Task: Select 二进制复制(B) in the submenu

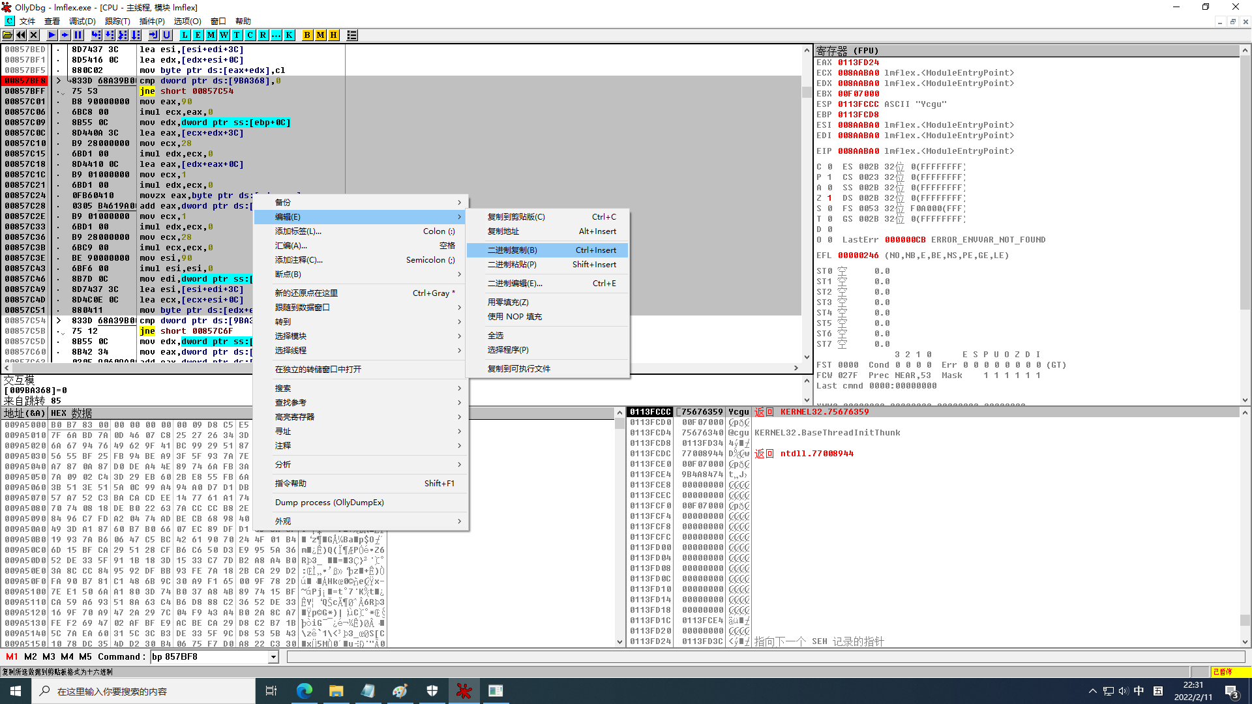Action: coord(513,250)
